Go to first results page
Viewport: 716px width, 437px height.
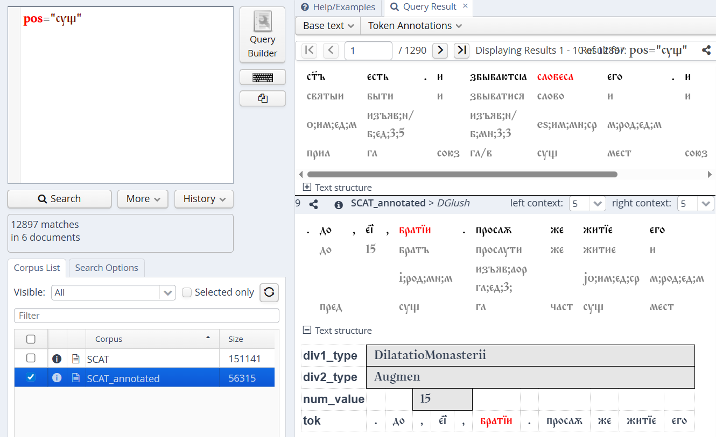pyautogui.click(x=309, y=51)
